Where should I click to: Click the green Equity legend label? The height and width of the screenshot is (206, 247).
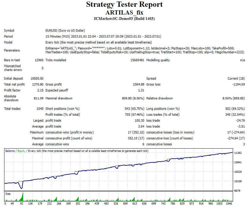(22, 151)
